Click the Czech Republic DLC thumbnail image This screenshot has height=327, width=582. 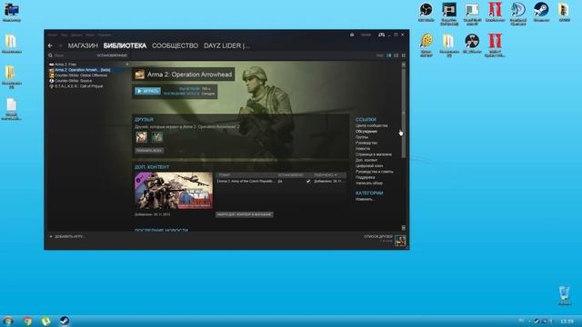tap(174, 191)
